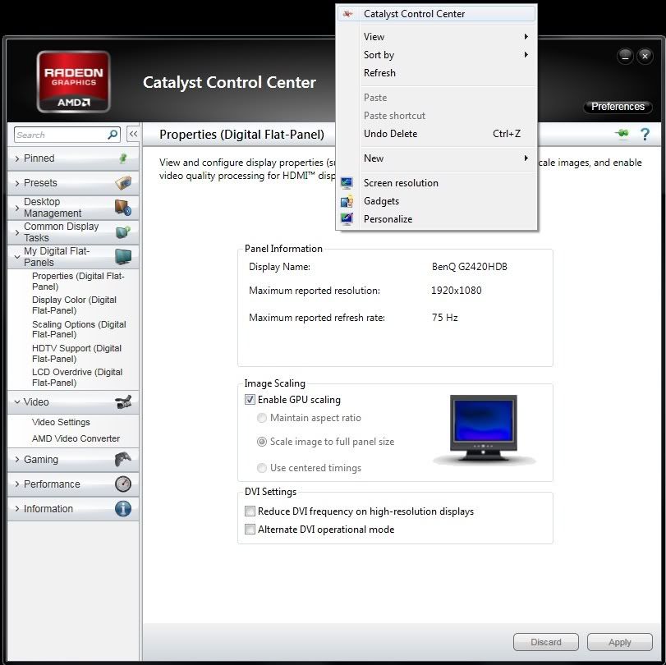Open HDTV Support (Digital Flat-Panel) page
Screen dimensions: 666x665
(77, 353)
